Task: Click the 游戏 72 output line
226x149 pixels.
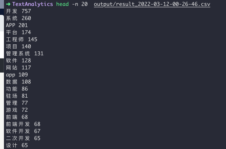Action: [x=17, y=110]
